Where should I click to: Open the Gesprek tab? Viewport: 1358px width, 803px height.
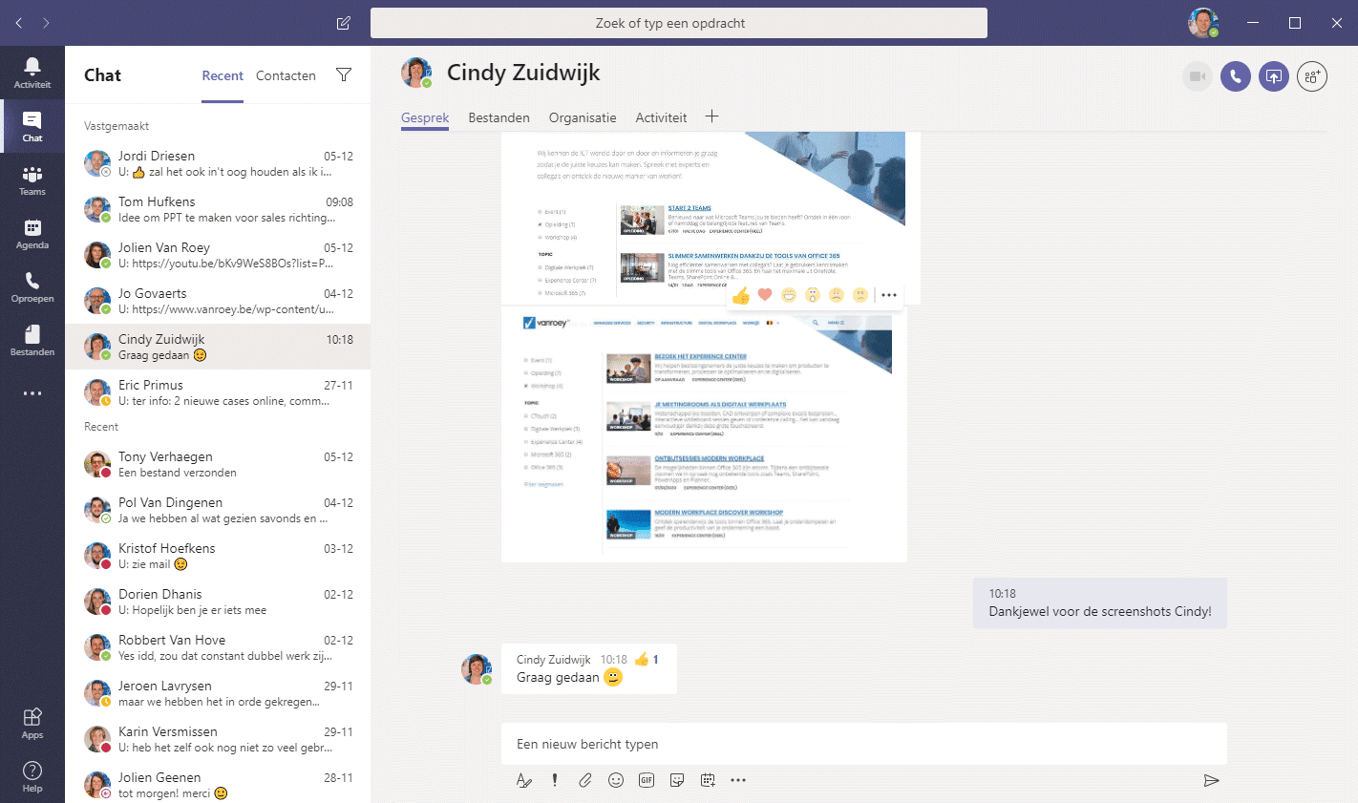[425, 117]
